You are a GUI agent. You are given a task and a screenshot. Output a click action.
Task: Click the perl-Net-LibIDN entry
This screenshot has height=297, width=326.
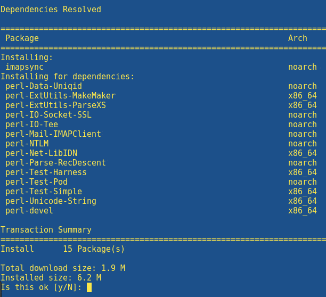click(42, 153)
